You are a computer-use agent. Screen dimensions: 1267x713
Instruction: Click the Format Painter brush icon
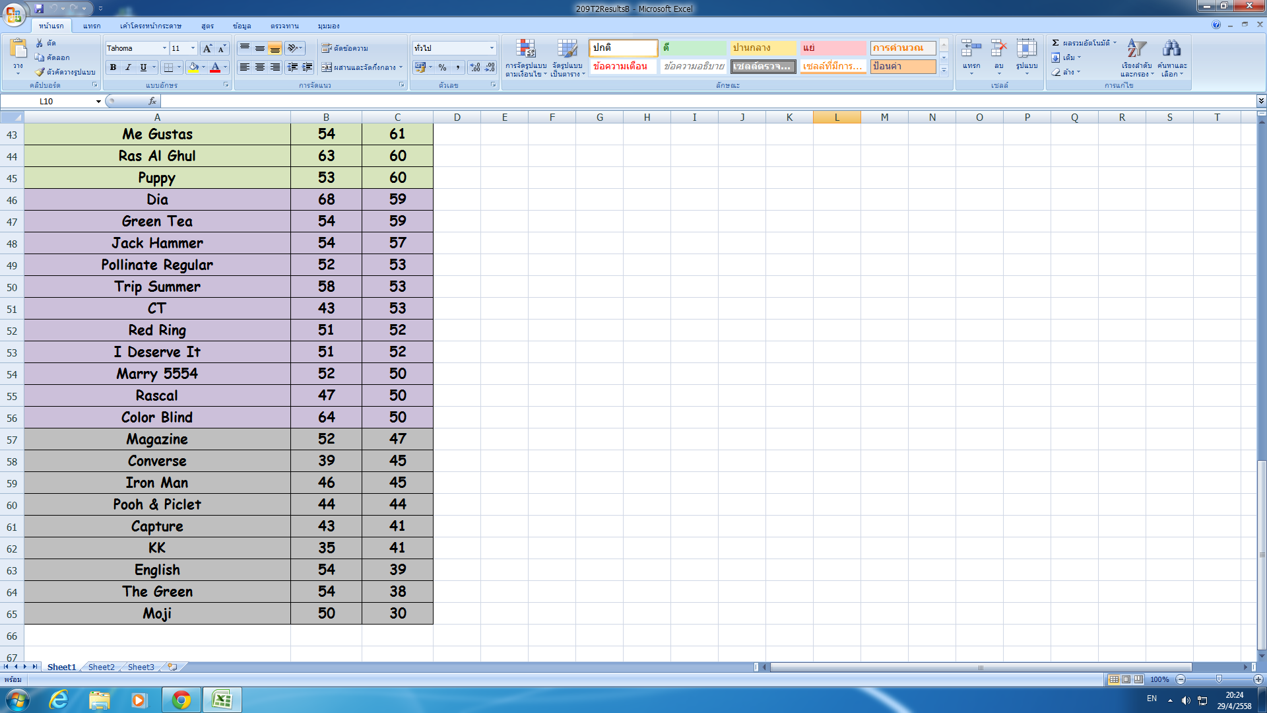(40, 71)
